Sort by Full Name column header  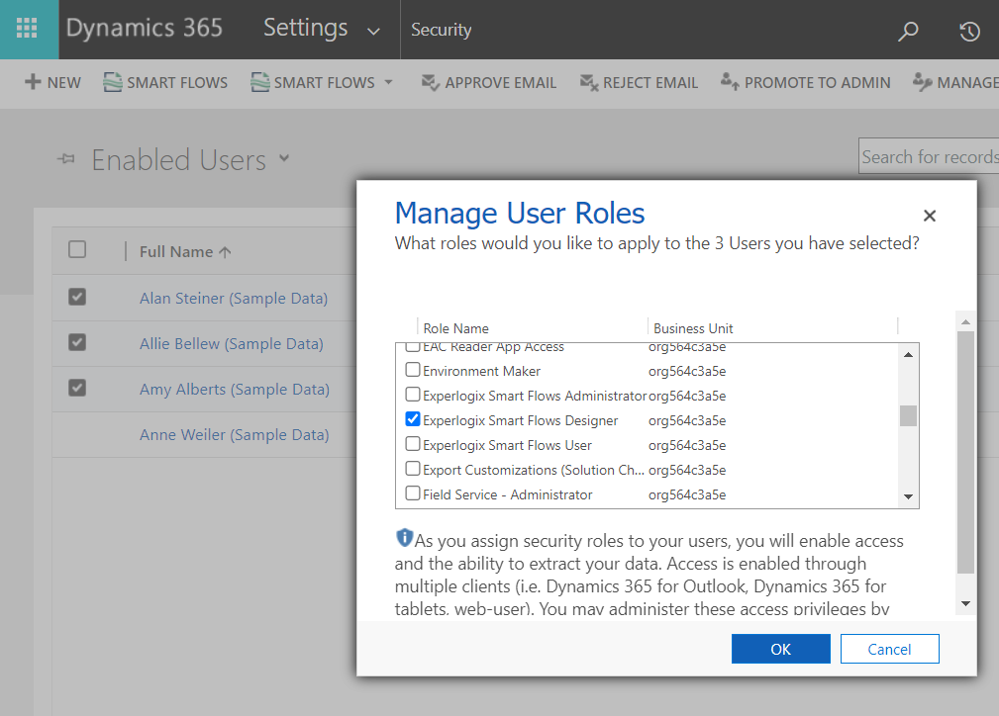point(185,252)
